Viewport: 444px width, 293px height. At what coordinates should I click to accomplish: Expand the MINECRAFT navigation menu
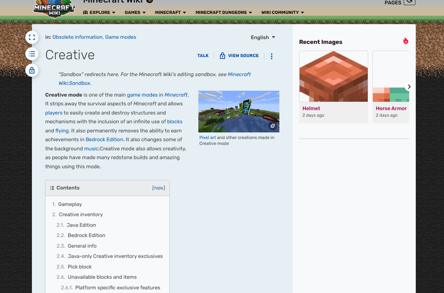(x=170, y=12)
